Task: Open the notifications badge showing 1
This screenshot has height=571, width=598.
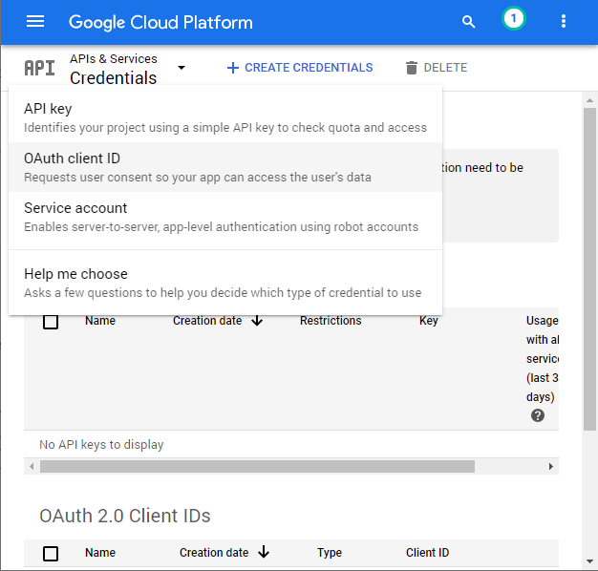Action: click(x=513, y=19)
